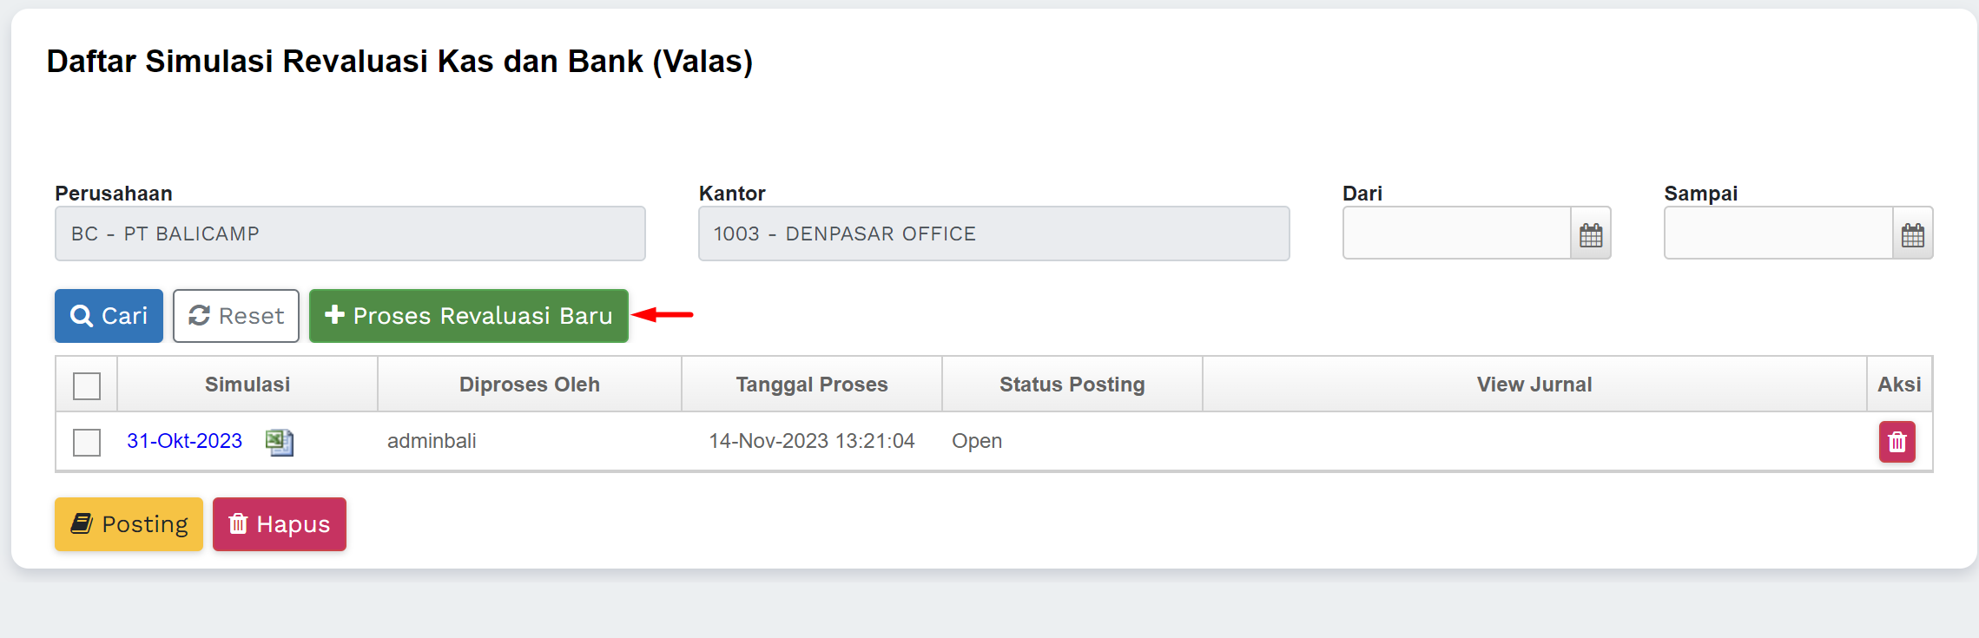This screenshot has width=1979, height=638.
Task: Click into the Dari date input field
Action: (x=1456, y=233)
